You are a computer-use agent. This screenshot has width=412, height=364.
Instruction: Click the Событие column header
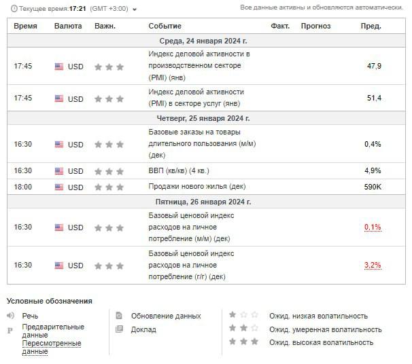click(x=165, y=26)
